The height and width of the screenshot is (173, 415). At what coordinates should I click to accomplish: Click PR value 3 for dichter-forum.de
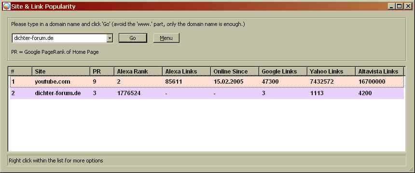(x=95, y=93)
